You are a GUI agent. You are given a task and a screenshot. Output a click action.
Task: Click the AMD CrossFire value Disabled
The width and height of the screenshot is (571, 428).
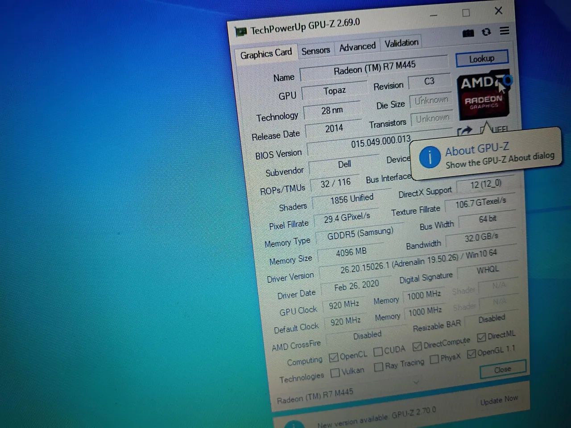[367, 335]
